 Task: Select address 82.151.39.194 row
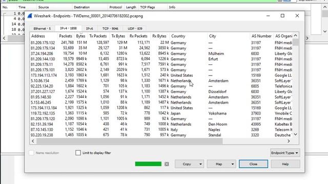161,124
